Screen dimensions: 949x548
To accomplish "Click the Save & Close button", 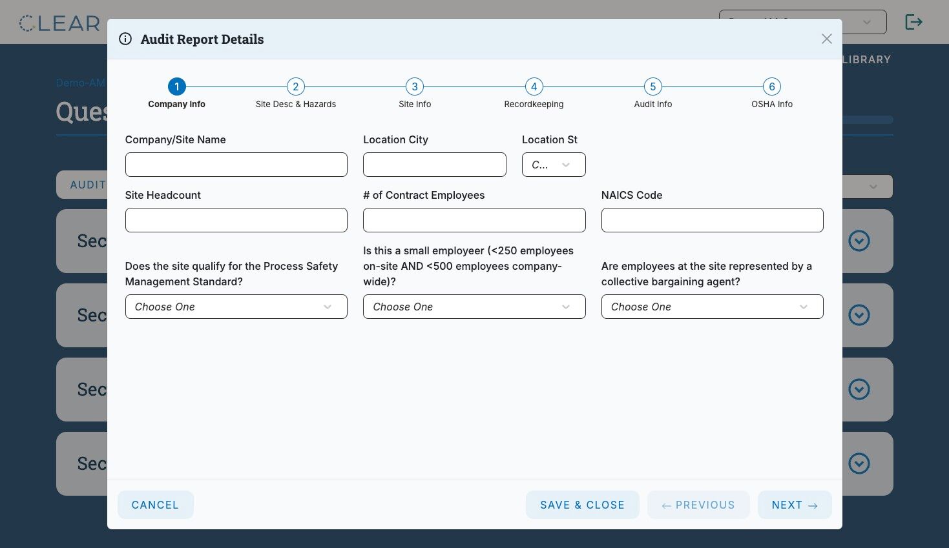I will pyautogui.click(x=582, y=505).
